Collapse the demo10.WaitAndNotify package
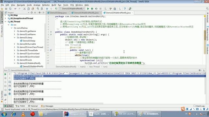 (15, 63)
